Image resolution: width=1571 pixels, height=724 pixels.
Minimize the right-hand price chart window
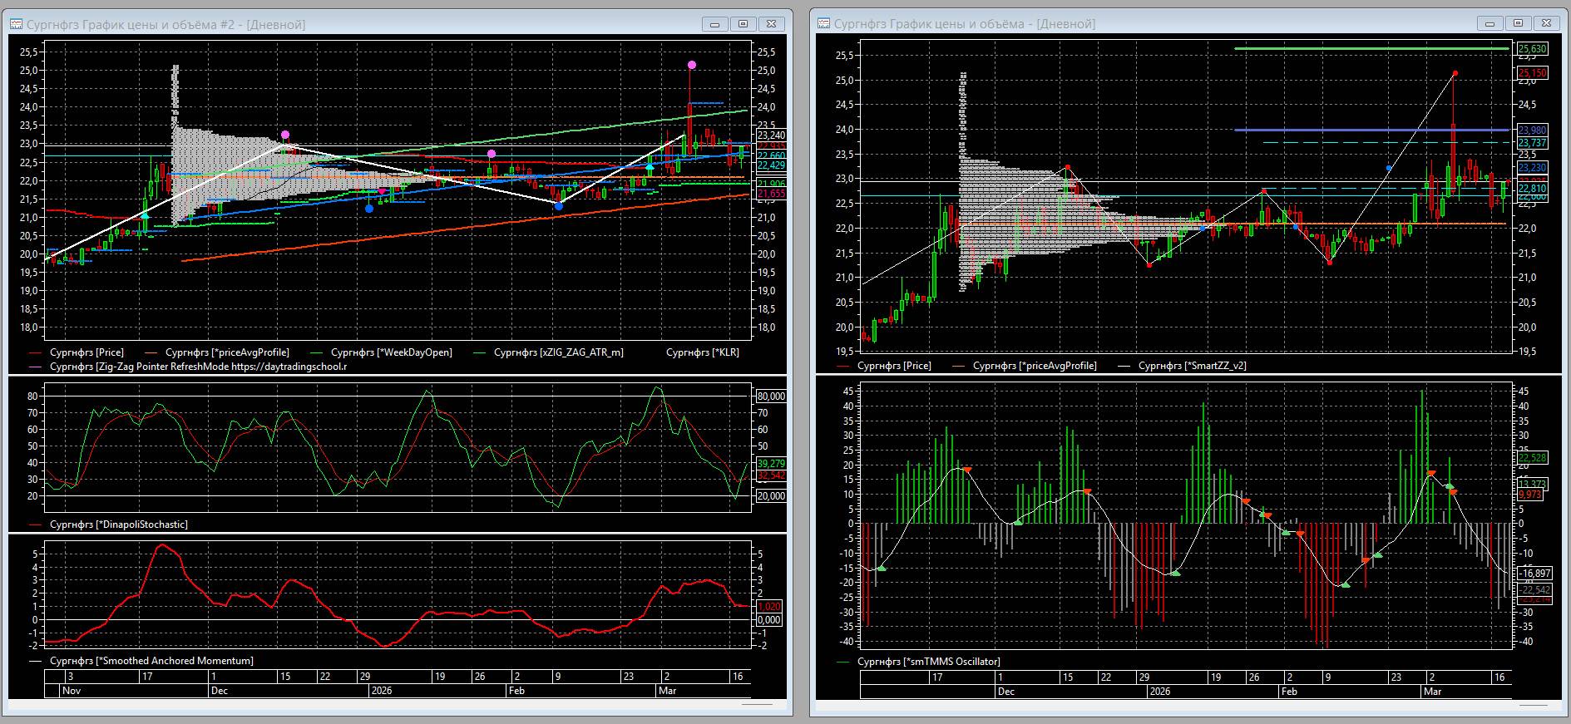tap(1489, 23)
